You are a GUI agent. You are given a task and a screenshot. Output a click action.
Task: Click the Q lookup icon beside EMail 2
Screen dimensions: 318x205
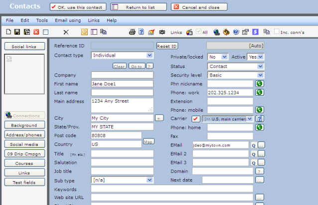point(254,154)
